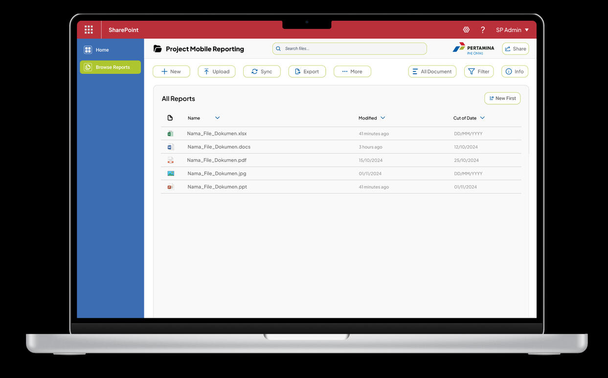This screenshot has height=378, width=608.
Task: Click the New button
Action: [x=171, y=71]
